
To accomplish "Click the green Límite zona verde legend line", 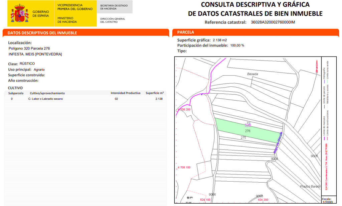I will [327, 81].
